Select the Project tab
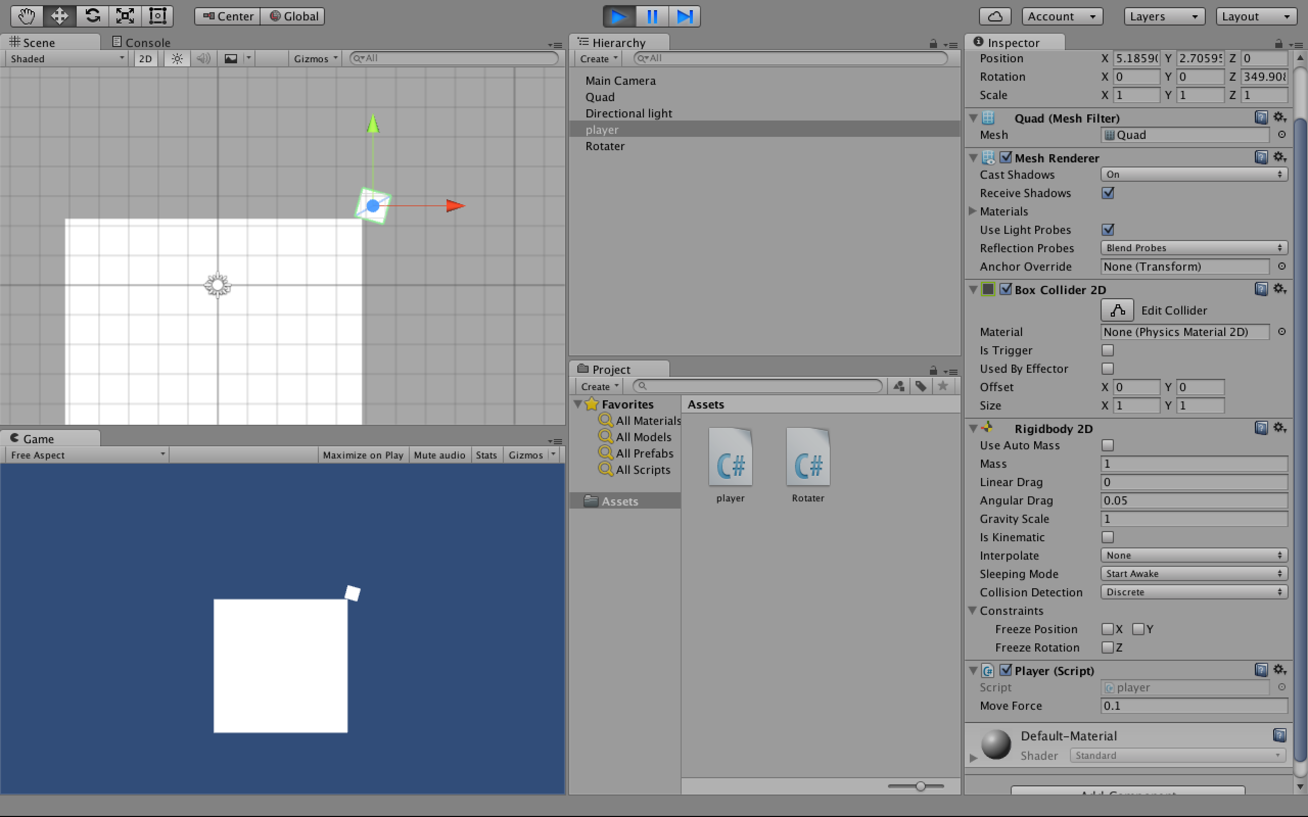The height and width of the screenshot is (817, 1308). click(611, 368)
